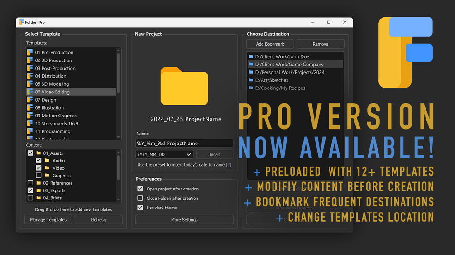The image size is (455, 255).
Task: Select the 09 Motion Graphics template name
Action: point(56,116)
